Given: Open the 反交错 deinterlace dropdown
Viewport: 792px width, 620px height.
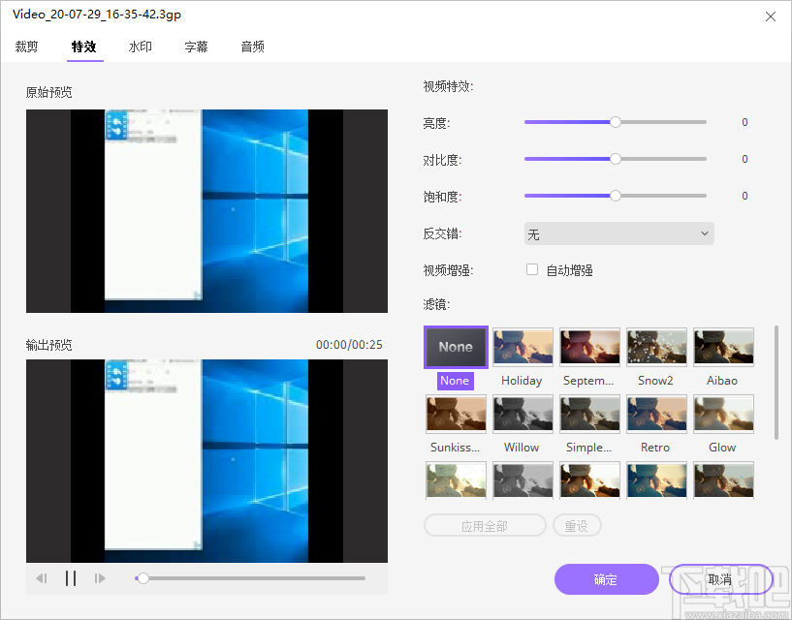Looking at the screenshot, I should 618,233.
